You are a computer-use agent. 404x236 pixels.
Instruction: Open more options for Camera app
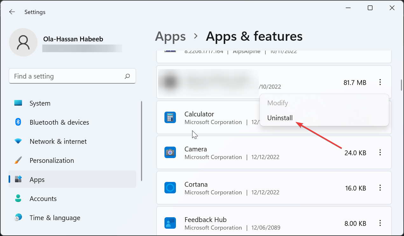pyautogui.click(x=380, y=153)
